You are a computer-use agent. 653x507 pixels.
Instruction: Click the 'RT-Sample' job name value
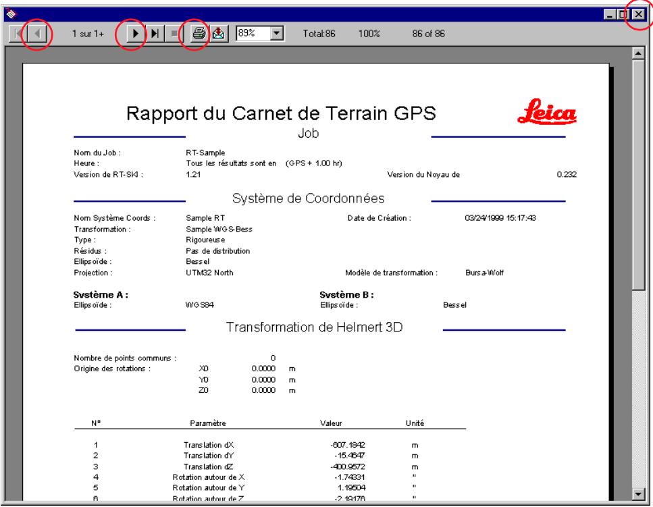click(x=205, y=153)
